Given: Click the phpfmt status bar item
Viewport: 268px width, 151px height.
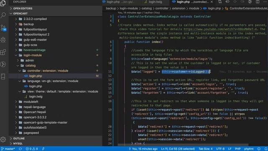Looking at the screenshot, I should [249, 149].
